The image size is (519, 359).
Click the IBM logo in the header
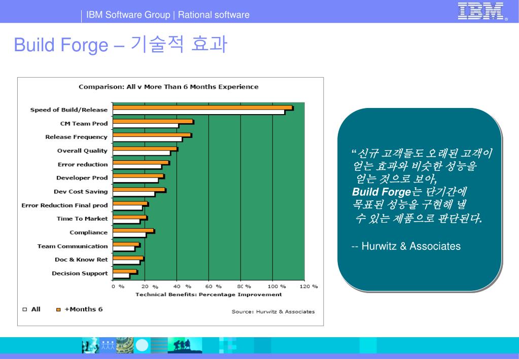(482, 11)
